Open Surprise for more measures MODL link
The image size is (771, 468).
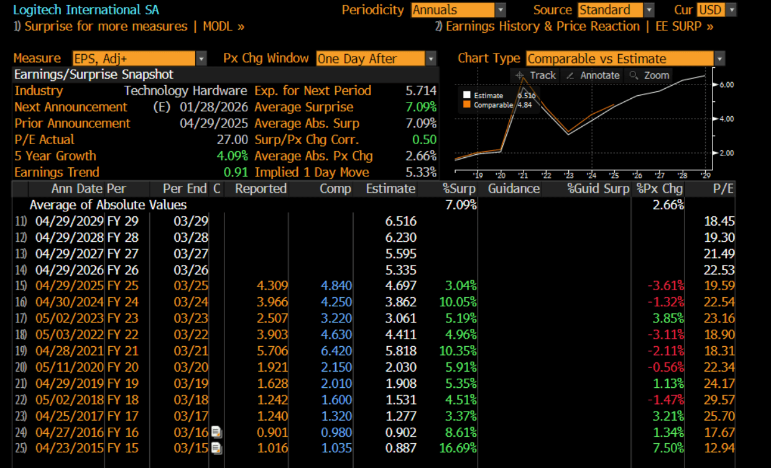coord(128,26)
